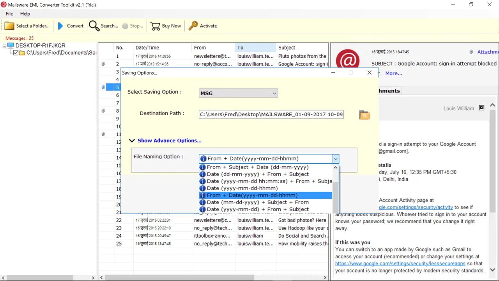Click the dropdown list scroll up arrow
499x281 pixels.
pyautogui.click(x=335, y=167)
